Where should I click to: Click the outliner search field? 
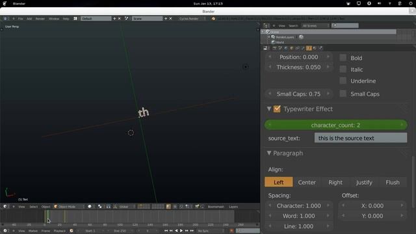[x=345, y=26]
